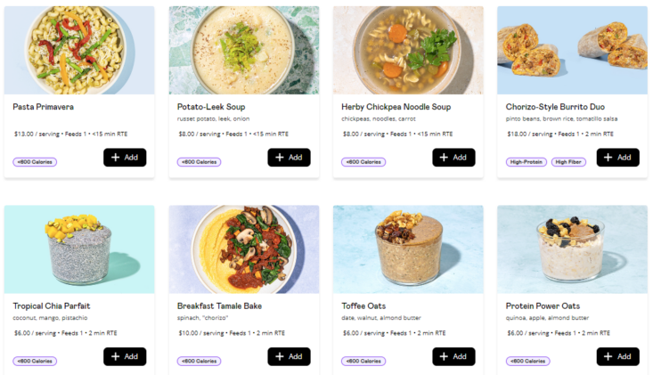
Task: View the Potato-Leek Soup image
Action: (243, 50)
